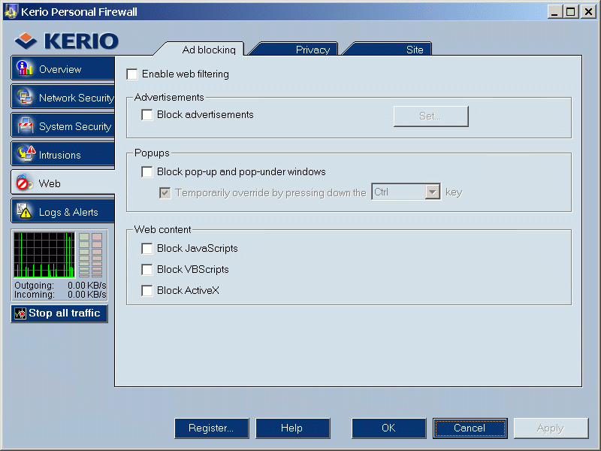Open the Network Security section
601x451 pixels.
click(x=63, y=98)
